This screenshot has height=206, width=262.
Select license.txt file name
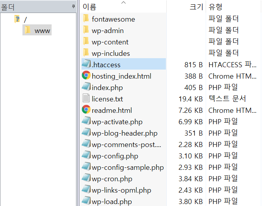(x=107, y=99)
